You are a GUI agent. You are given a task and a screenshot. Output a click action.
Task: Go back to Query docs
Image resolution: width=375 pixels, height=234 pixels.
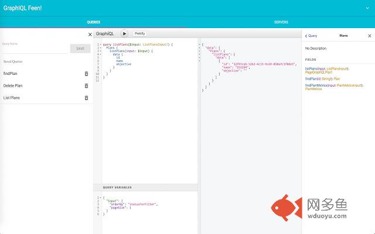point(311,36)
